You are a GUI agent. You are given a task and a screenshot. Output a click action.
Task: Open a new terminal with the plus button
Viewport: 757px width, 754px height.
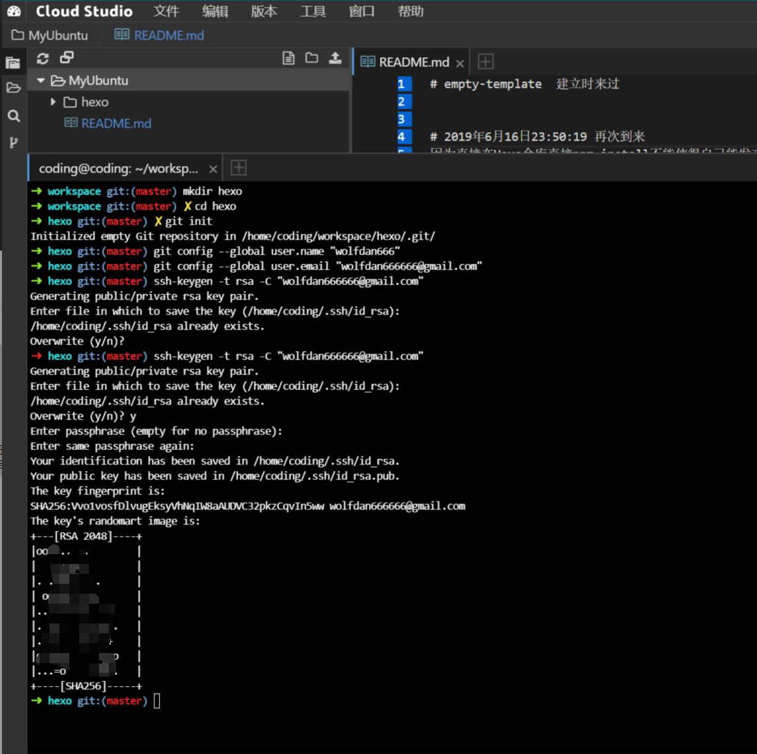point(238,168)
